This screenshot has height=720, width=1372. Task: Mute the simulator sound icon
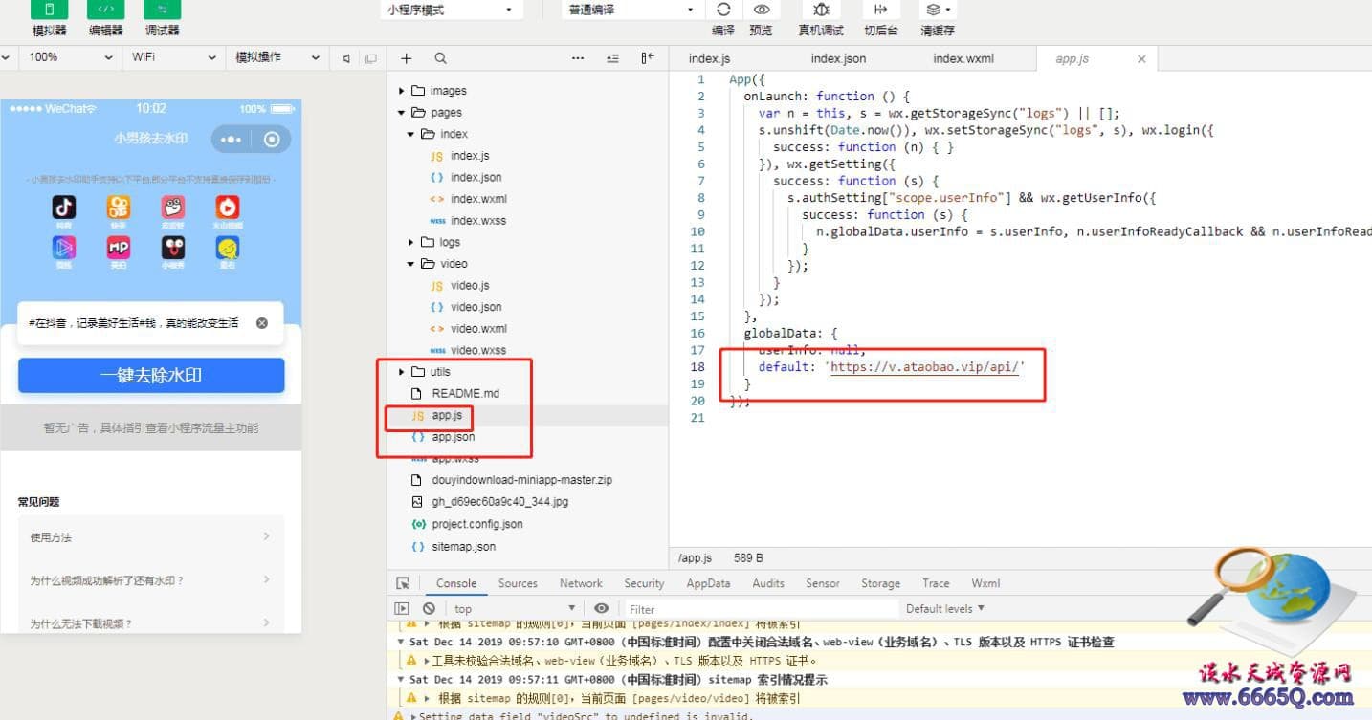pos(346,58)
